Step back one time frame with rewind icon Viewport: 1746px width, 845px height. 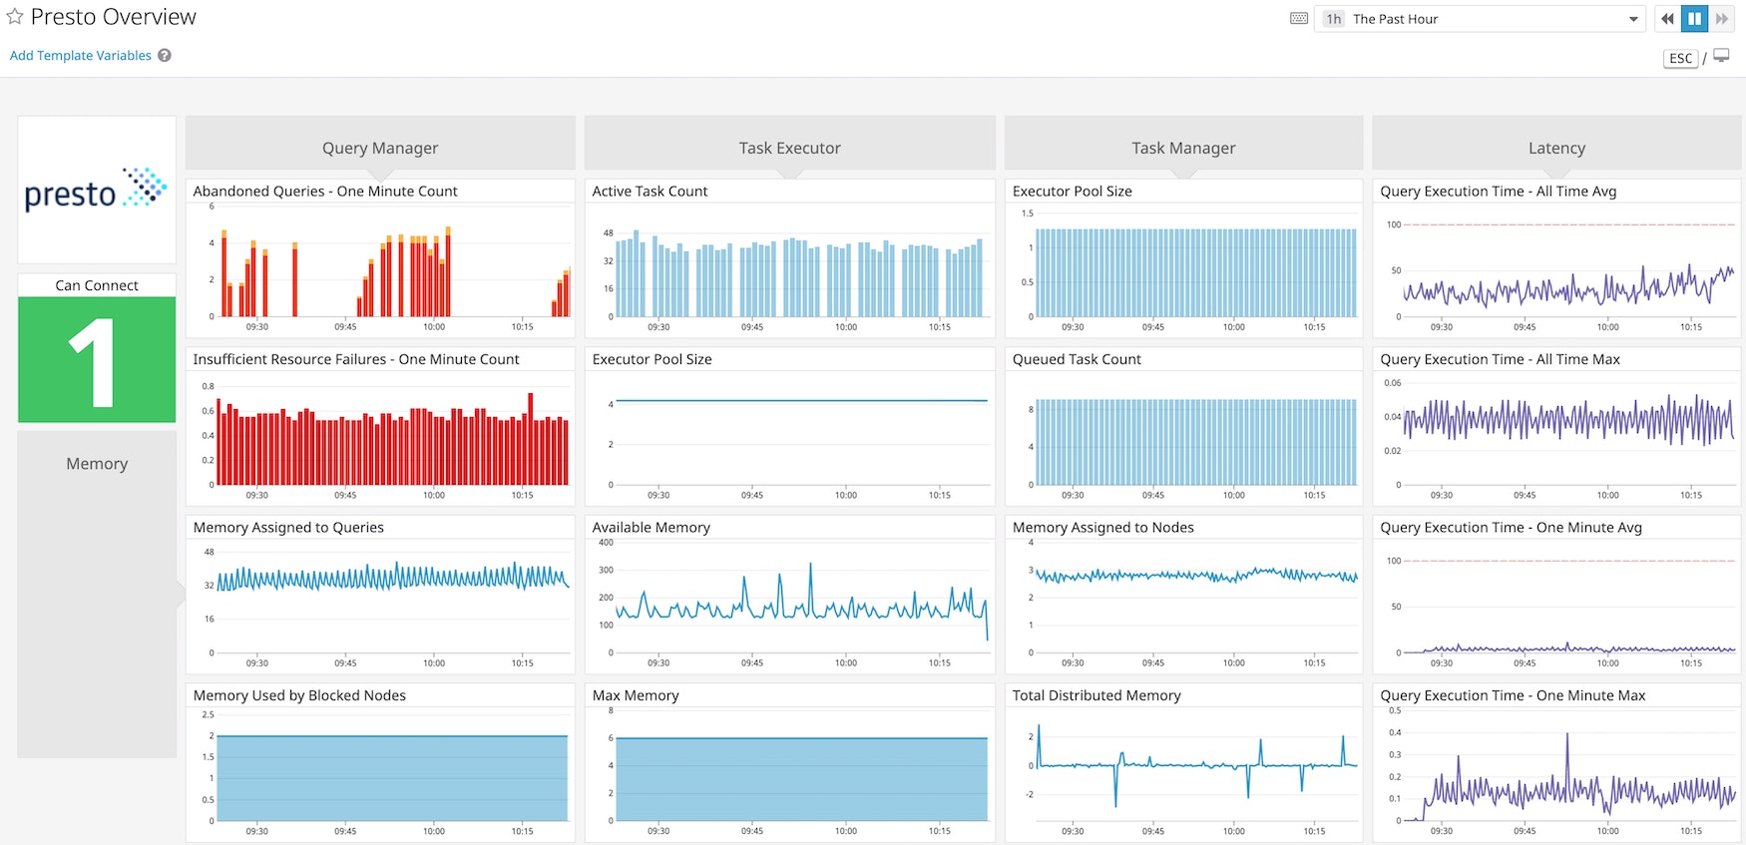[x=1667, y=19]
